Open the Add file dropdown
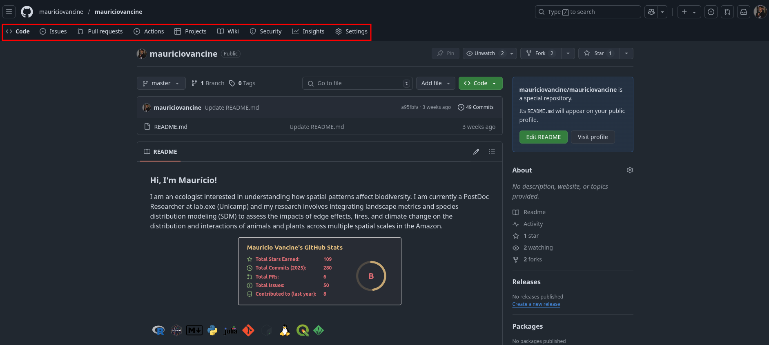This screenshot has height=345, width=769. click(435, 83)
